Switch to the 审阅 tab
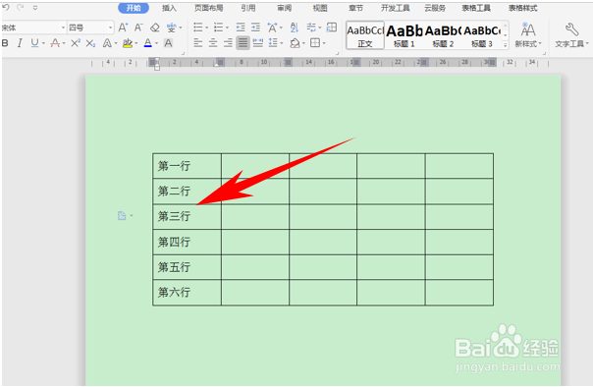Image resolution: width=593 pixels, height=387 pixels. (x=285, y=8)
